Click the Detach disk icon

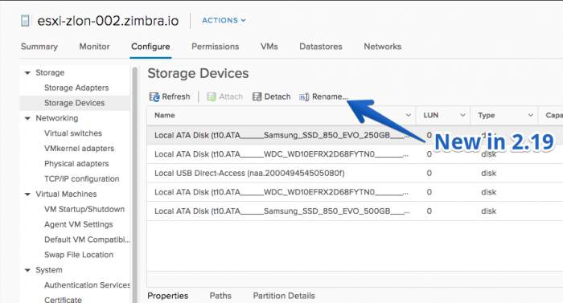click(257, 96)
